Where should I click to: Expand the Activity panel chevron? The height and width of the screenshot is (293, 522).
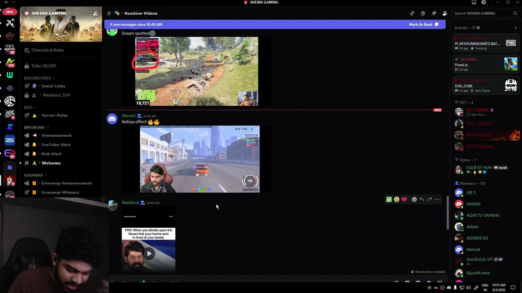pos(515,28)
